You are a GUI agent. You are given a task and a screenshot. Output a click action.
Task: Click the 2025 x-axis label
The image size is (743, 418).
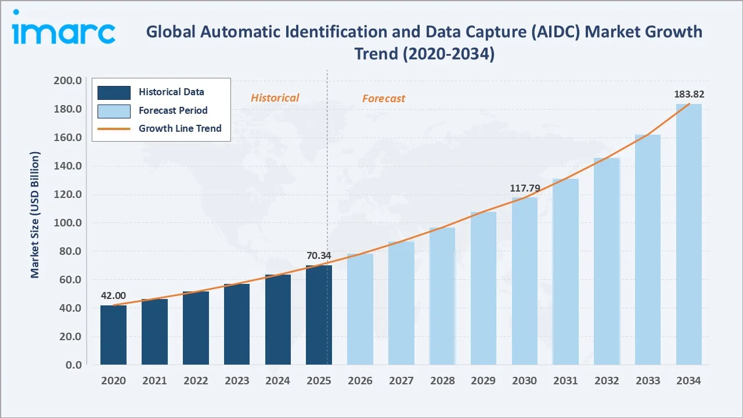click(x=319, y=381)
